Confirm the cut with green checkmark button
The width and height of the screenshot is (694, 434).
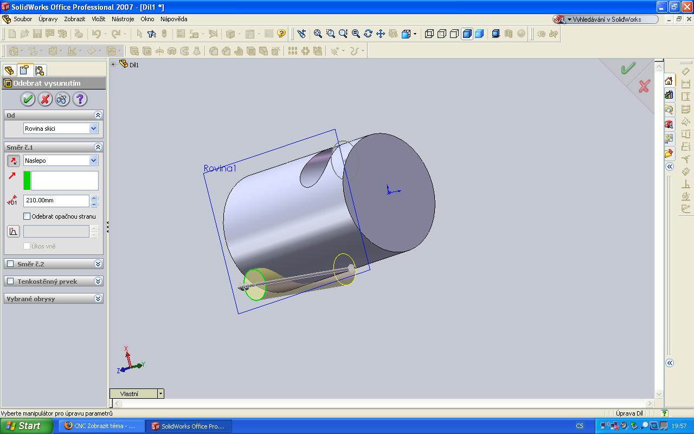click(28, 99)
